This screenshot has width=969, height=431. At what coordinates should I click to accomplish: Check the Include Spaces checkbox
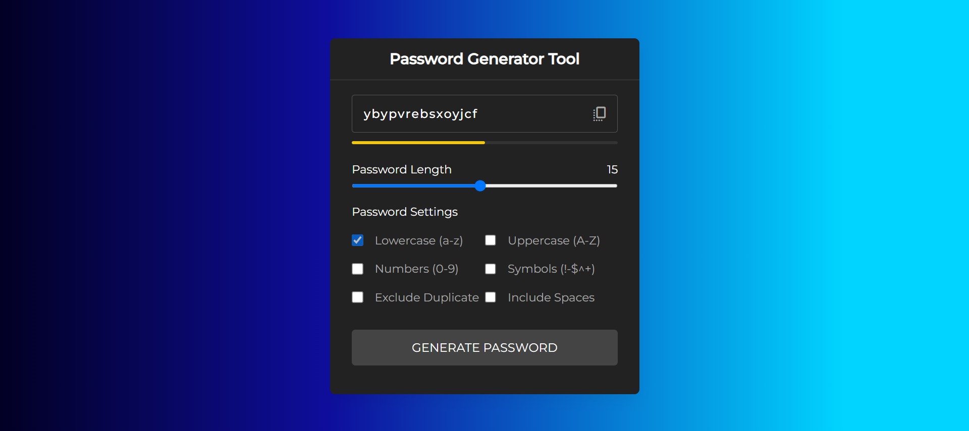click(x=491, y=297)
